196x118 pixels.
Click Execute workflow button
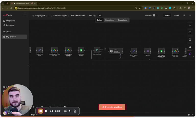point(112,107)
